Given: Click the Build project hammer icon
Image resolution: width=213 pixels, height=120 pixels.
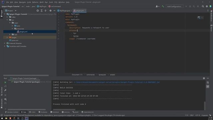Looking at the screenshot, I should [x=163, y=6].
